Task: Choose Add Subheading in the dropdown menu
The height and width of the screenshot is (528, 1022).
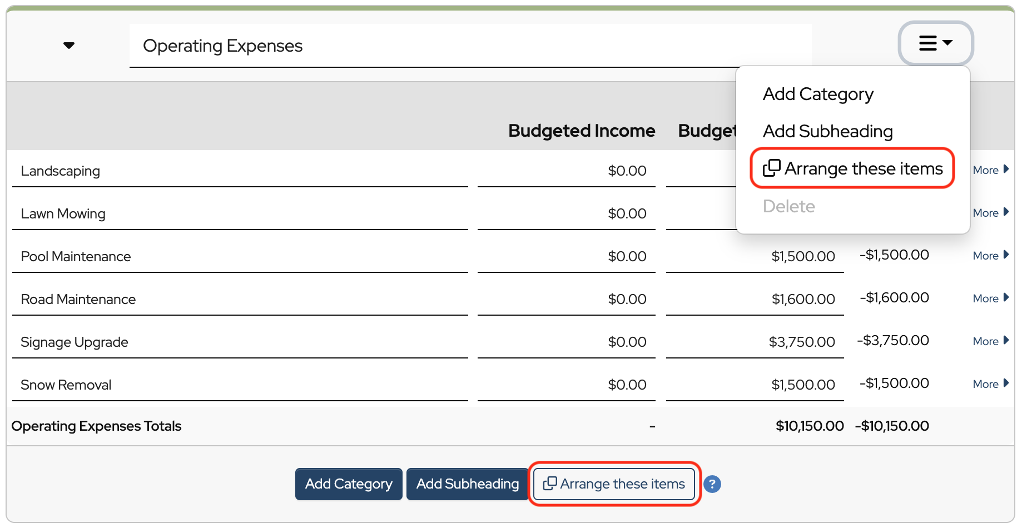Action: [827, 132]
